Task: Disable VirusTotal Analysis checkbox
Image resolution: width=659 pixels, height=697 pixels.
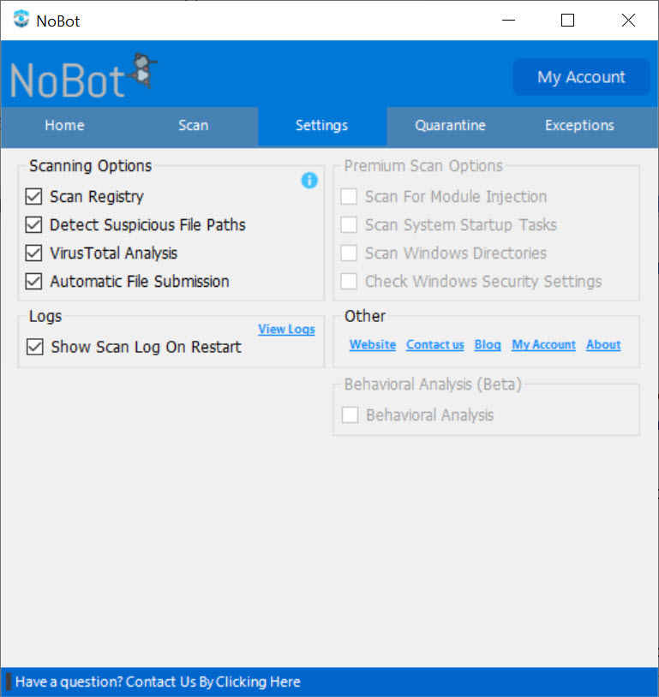Action: pyautogui.click(x=34, y=253)
